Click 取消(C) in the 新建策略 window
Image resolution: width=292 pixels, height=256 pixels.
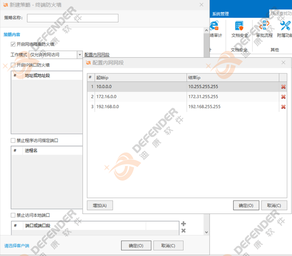point(168,245)
